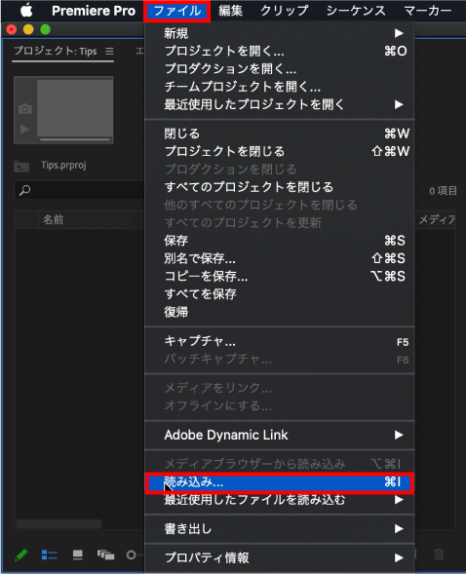466x574 pixels.
Task: Choose プロダクションを開く…
Action: 280,69
